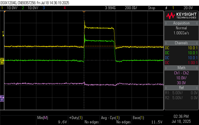The height and width of the screenshot is (125, 199).
Task: Click the red DC coupling for channel 4
Action: [x=167, y=63]
